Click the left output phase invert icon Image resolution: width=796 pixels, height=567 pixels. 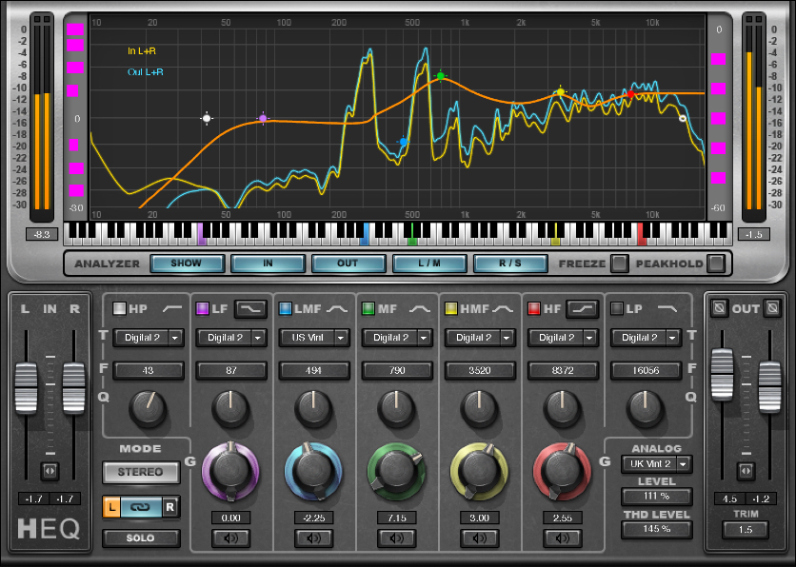coord(720,308)
